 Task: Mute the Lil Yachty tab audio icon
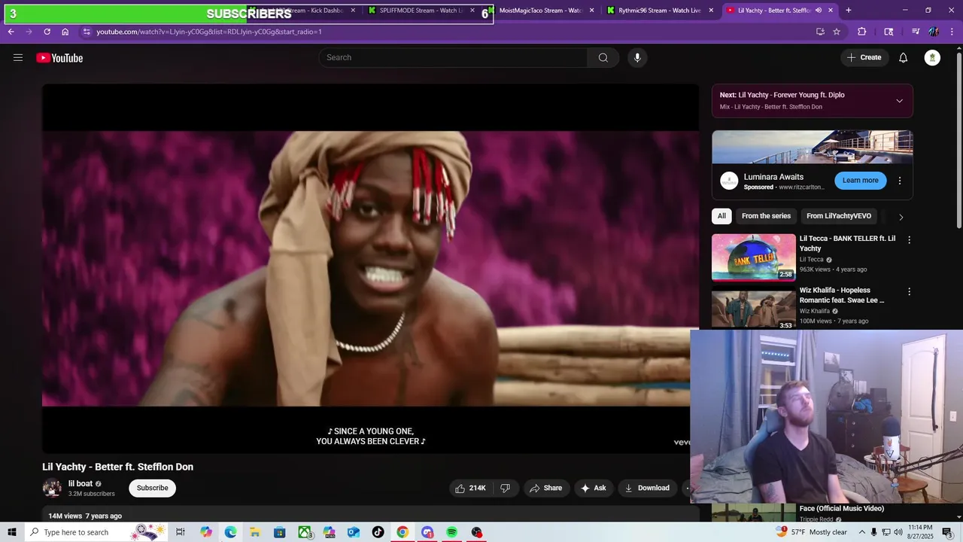pyautogui.click(x=819, y=11)
